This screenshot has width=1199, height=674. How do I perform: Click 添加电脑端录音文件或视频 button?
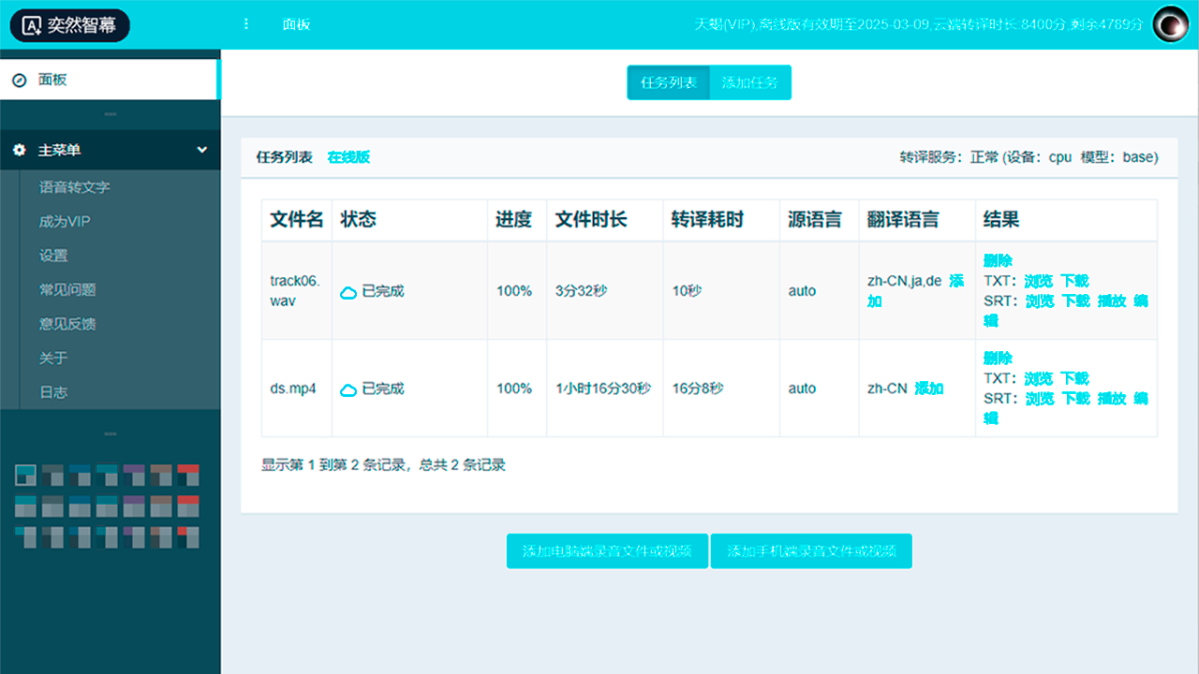[x=607, y=551]
